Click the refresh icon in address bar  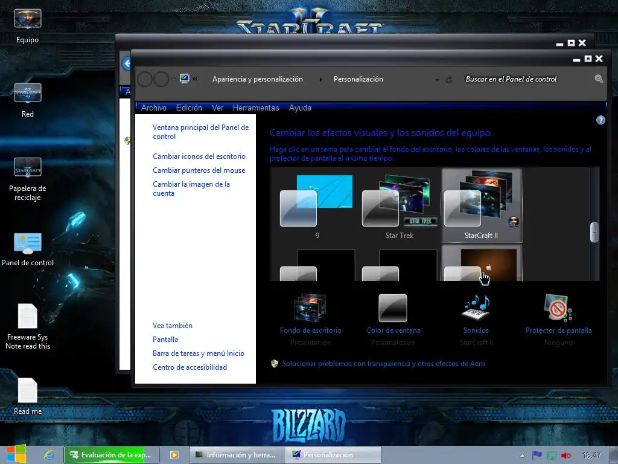pyautogui.click(x=449, y=80)
